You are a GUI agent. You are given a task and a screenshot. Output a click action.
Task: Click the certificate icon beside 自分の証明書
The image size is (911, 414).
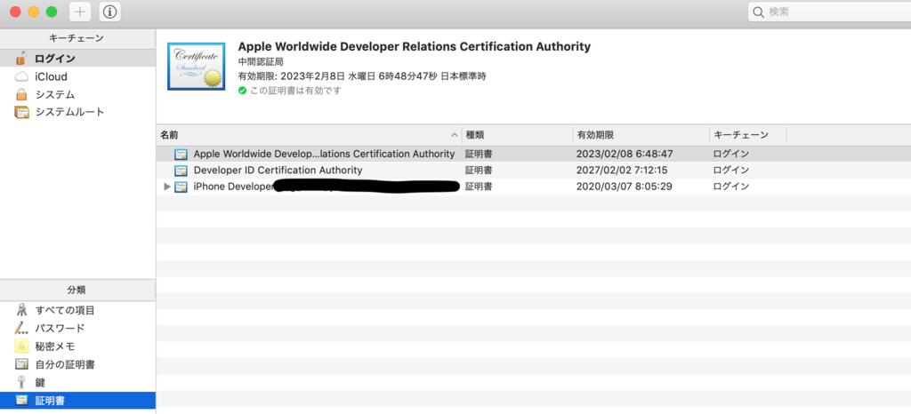pos(21,364)
